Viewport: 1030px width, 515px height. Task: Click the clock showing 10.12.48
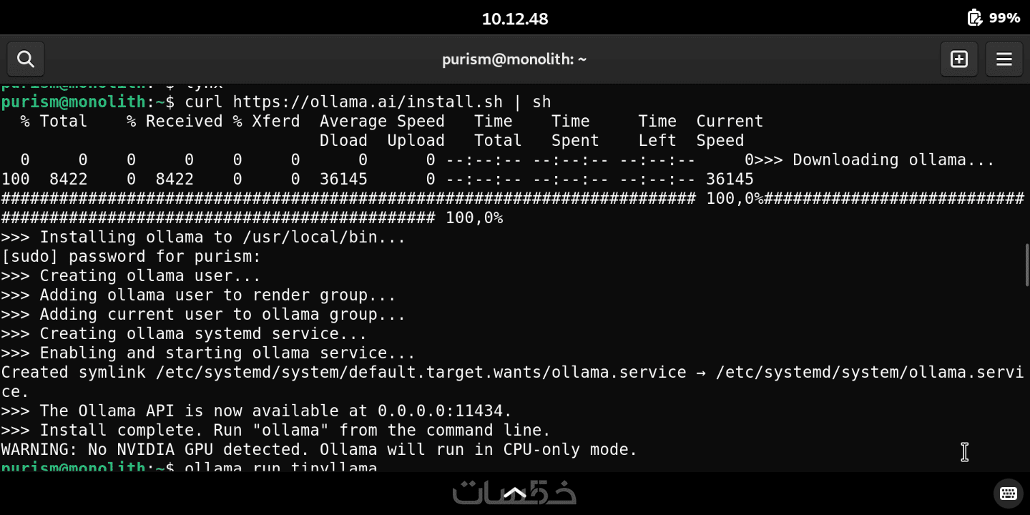pos(515,19)
